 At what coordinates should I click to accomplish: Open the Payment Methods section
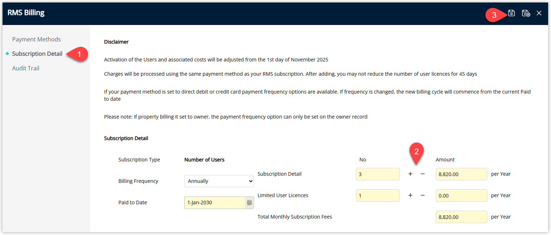[x=36, y=39]
